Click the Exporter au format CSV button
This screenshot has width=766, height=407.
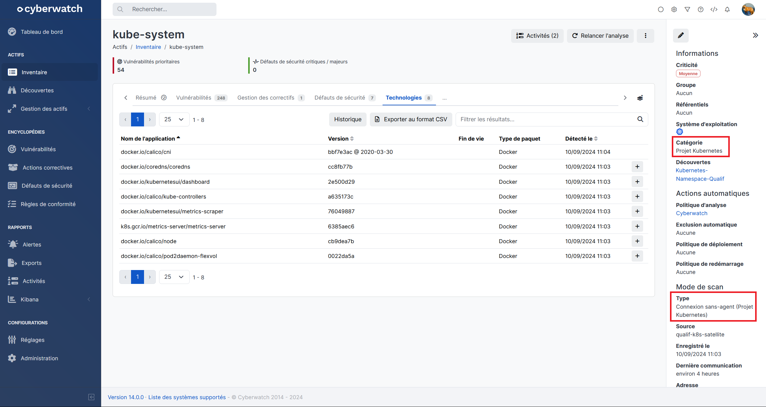click(x=411, y=119)
